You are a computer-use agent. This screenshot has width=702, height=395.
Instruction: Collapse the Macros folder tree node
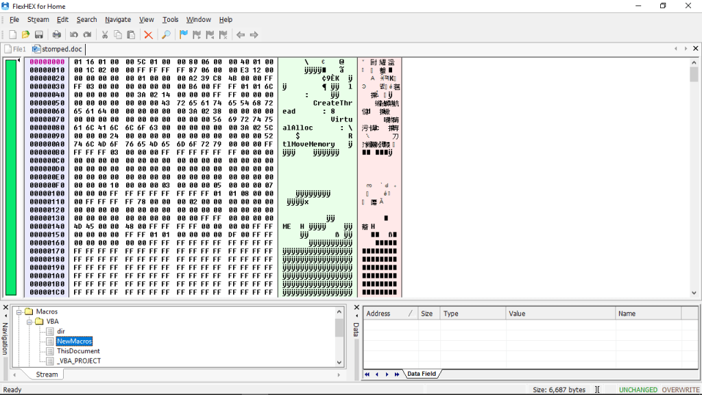[x=19, y=312]
